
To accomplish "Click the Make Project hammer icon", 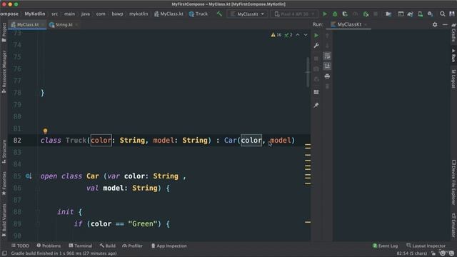I will (x=219, y=14).
